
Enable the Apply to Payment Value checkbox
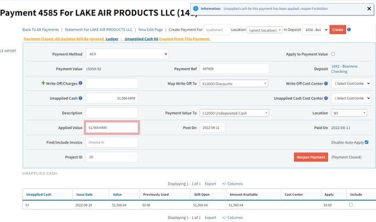click(333, 54)
